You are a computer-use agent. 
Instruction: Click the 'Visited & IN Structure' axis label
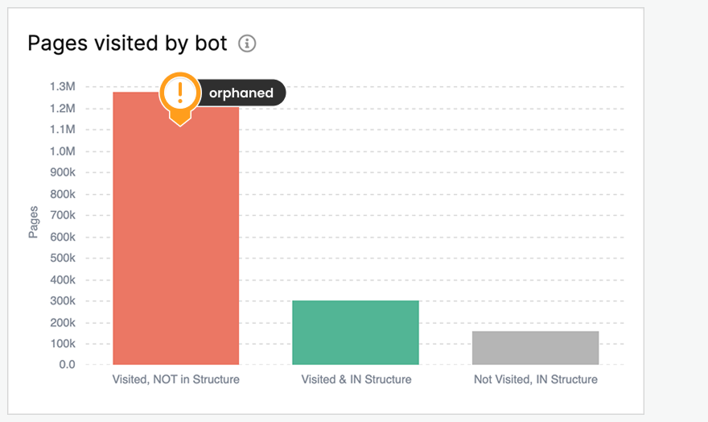tap(356, 379)
